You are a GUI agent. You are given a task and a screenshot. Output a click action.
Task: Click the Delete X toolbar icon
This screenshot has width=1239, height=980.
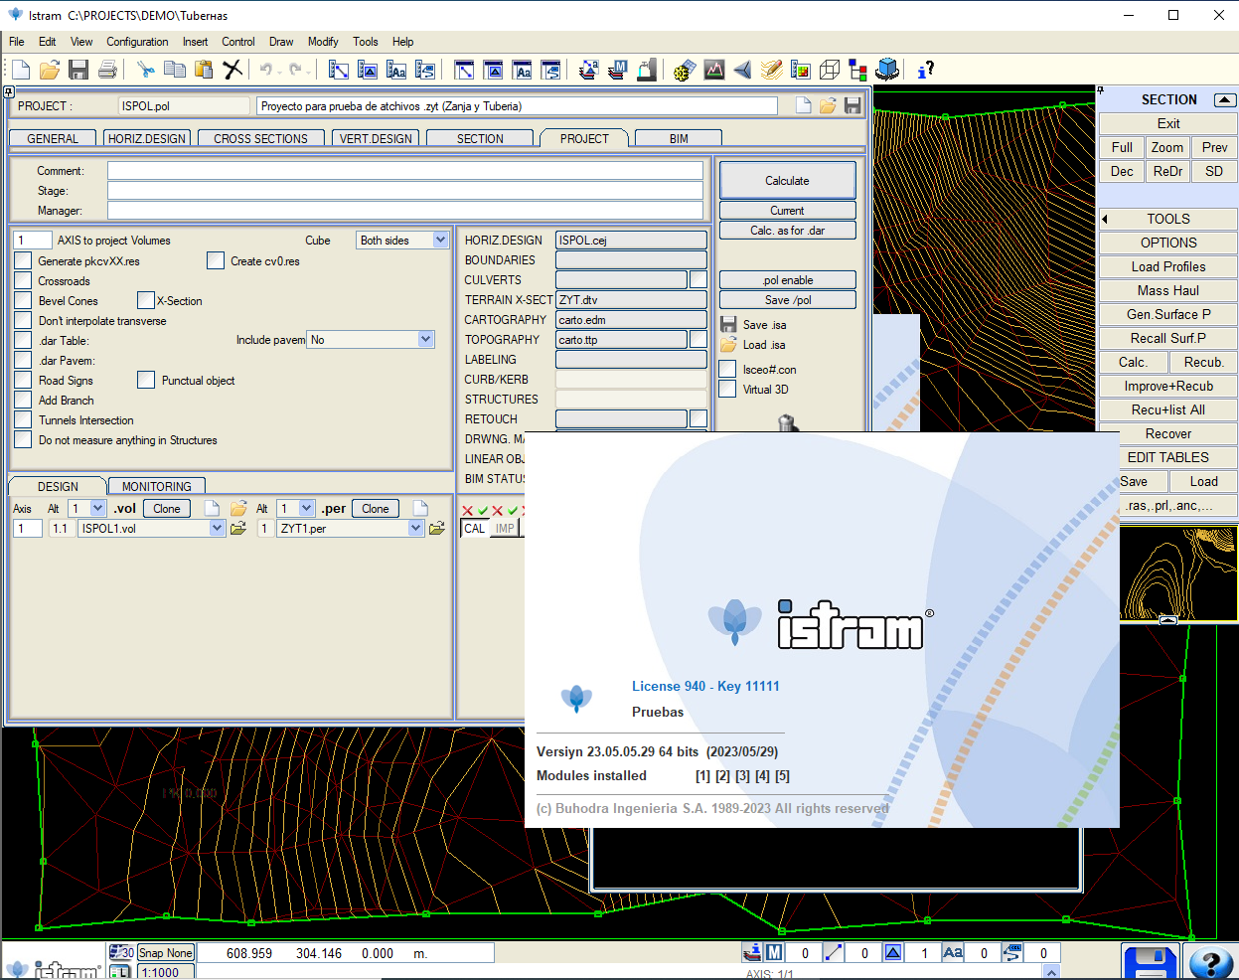click(232, 69)
